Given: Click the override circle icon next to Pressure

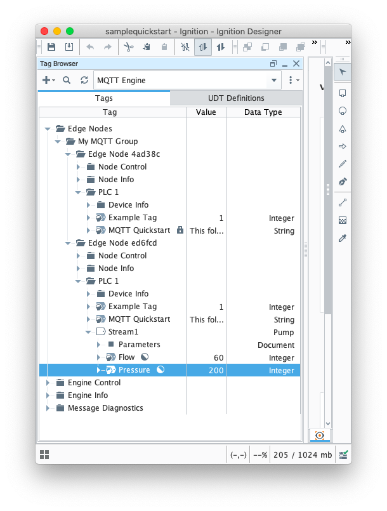Looking at the screenshot, I should (x=161, y=369).
